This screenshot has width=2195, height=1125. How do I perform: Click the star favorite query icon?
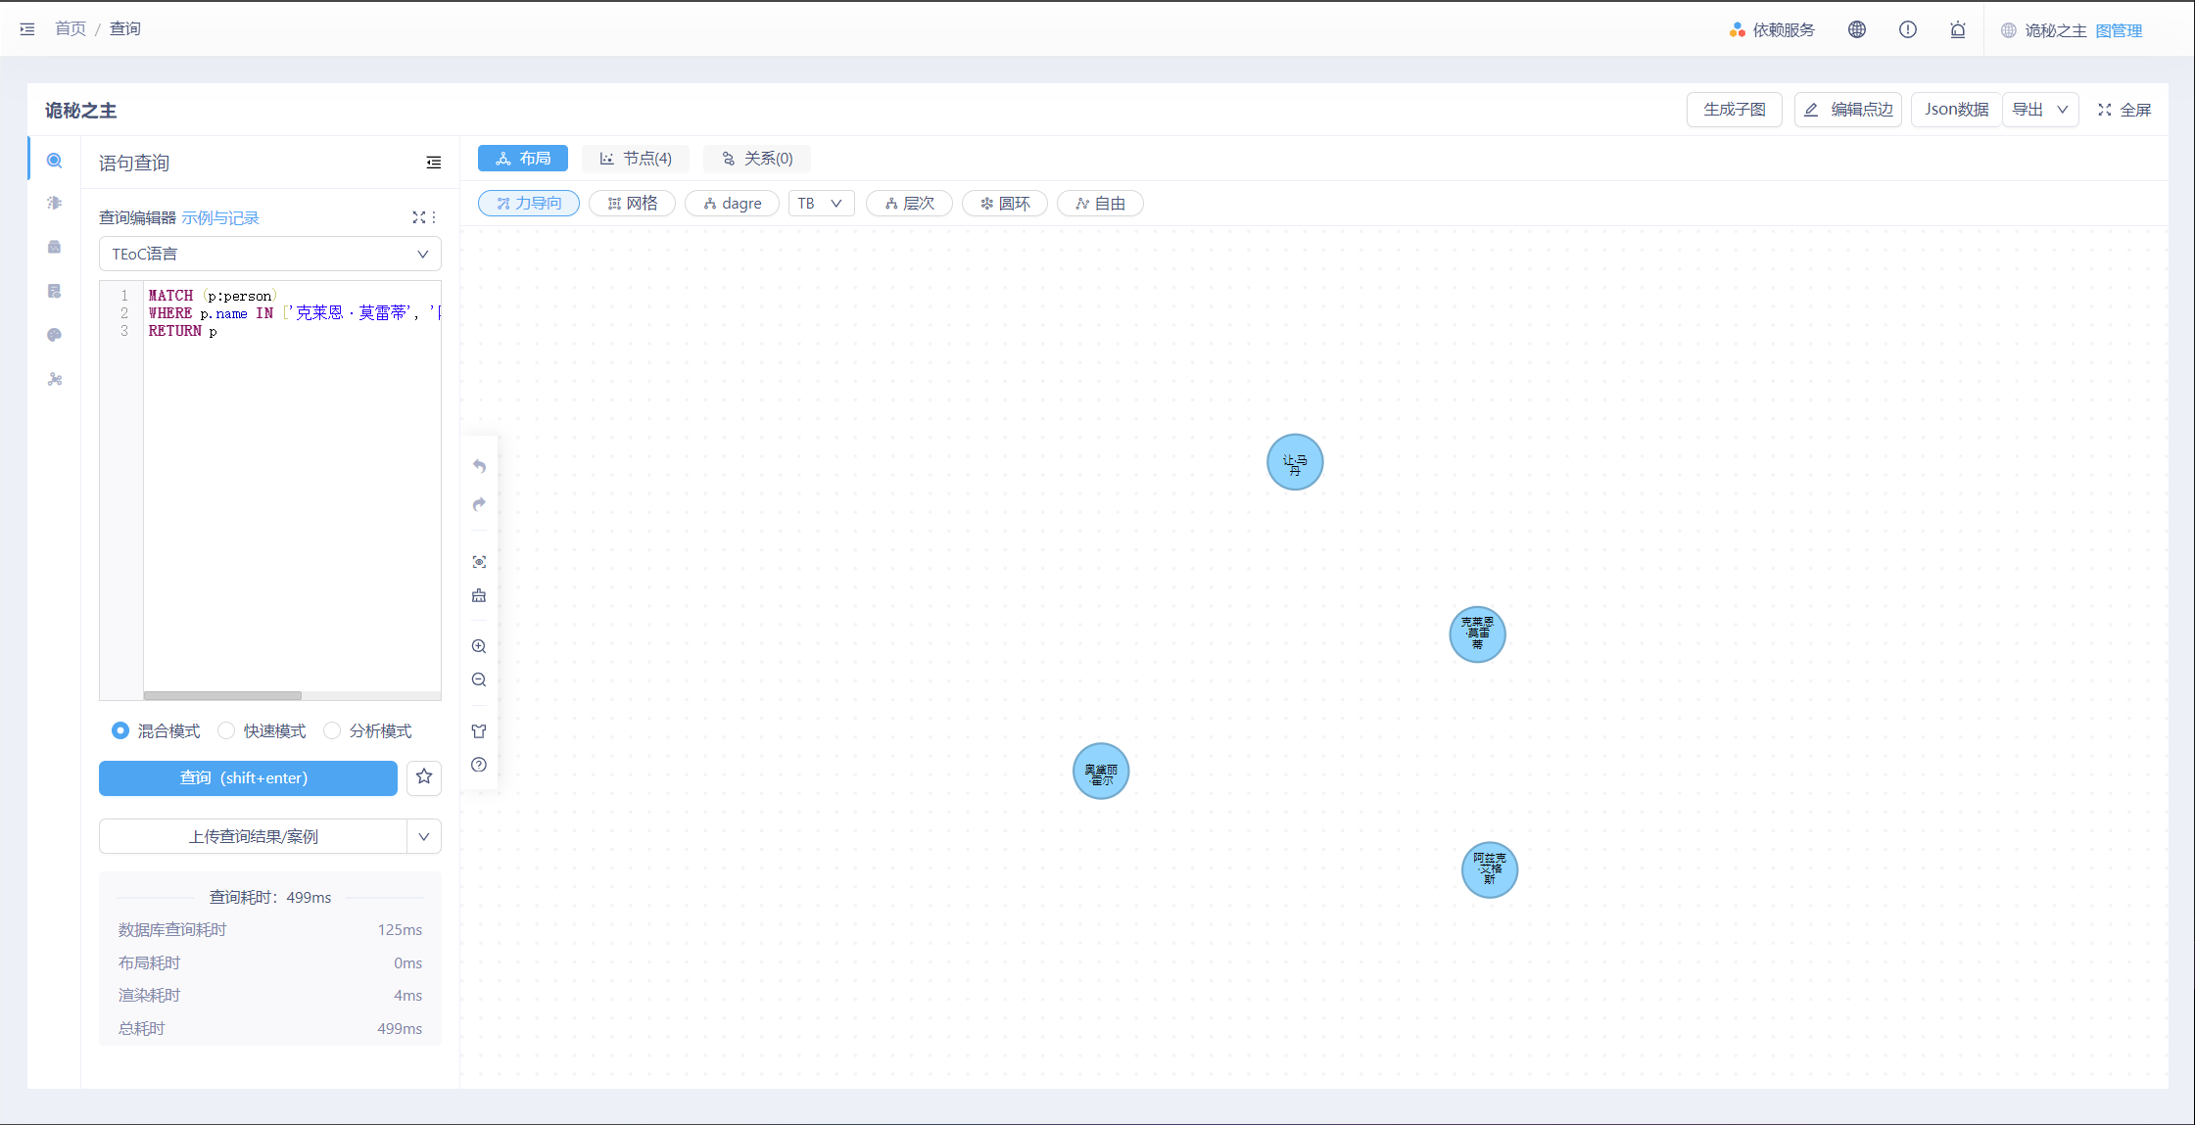coord(424,777)
